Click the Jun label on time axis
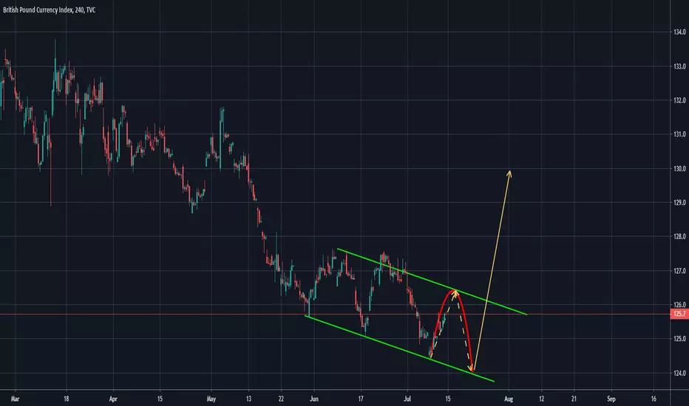This screenshot has height=406, width=689. tap(313, 399)
